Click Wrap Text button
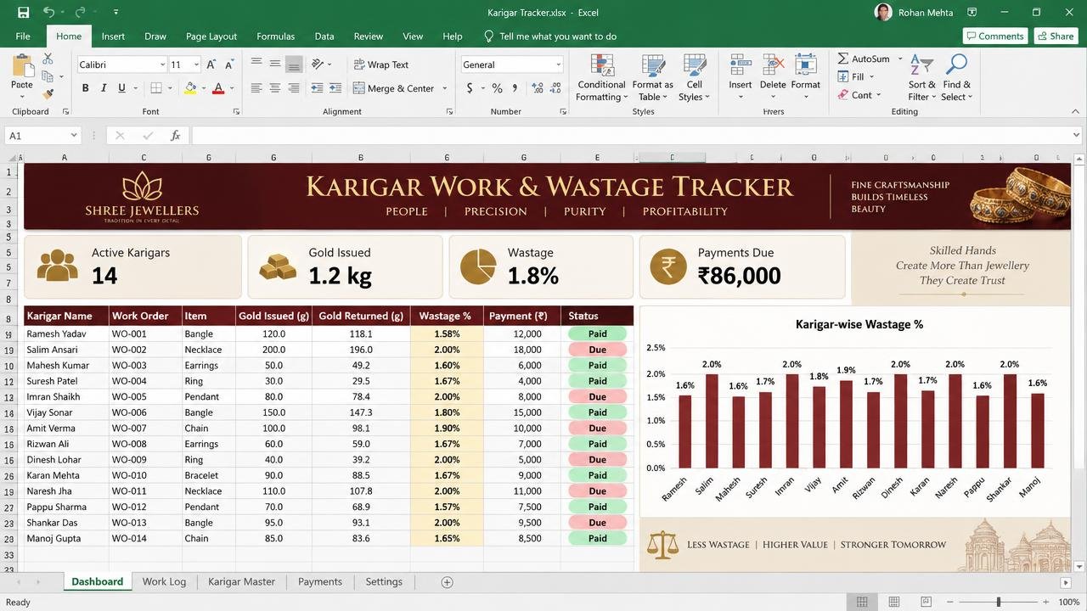The height and width of the screenshot is (611, 1087). pos(380,64)
